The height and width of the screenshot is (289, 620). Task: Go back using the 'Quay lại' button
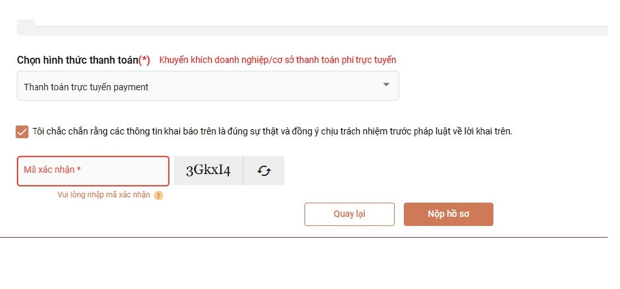[349, 214]
